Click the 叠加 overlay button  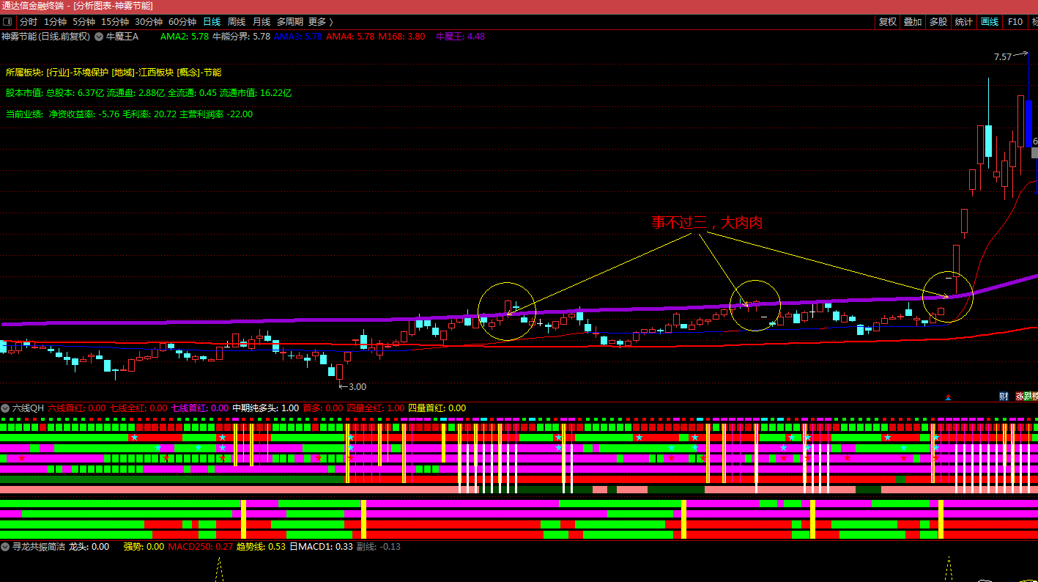pos(913,22)
